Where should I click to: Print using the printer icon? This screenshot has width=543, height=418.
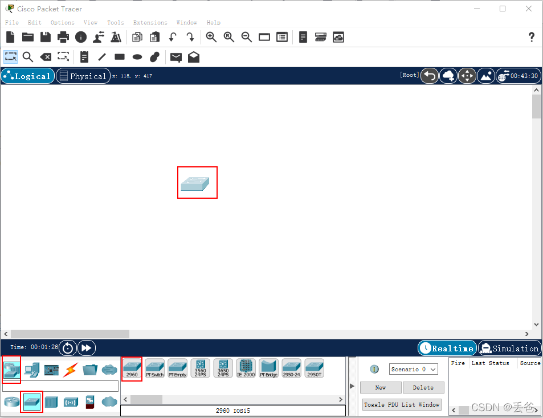pos(63,36)
